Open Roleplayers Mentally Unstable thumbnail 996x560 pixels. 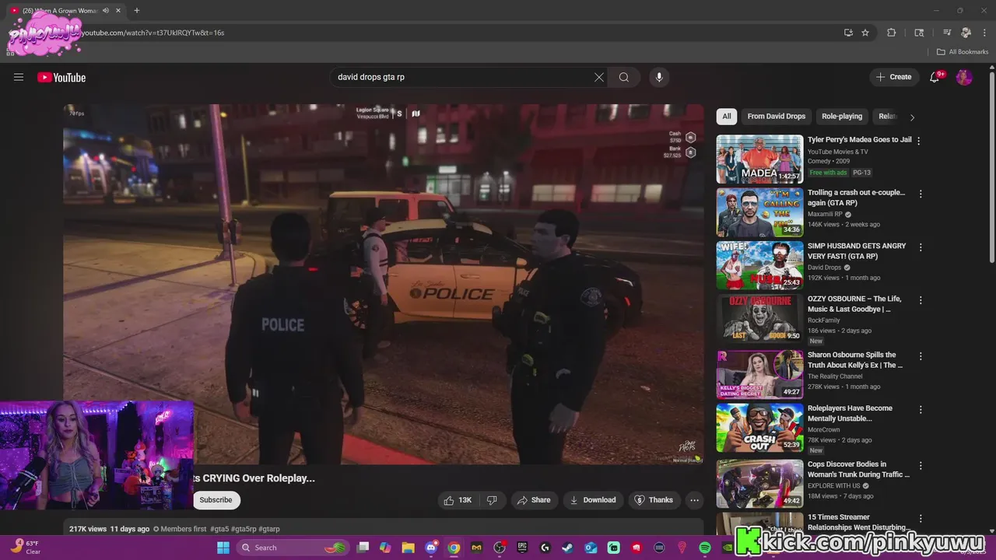[x=759, y=428]
